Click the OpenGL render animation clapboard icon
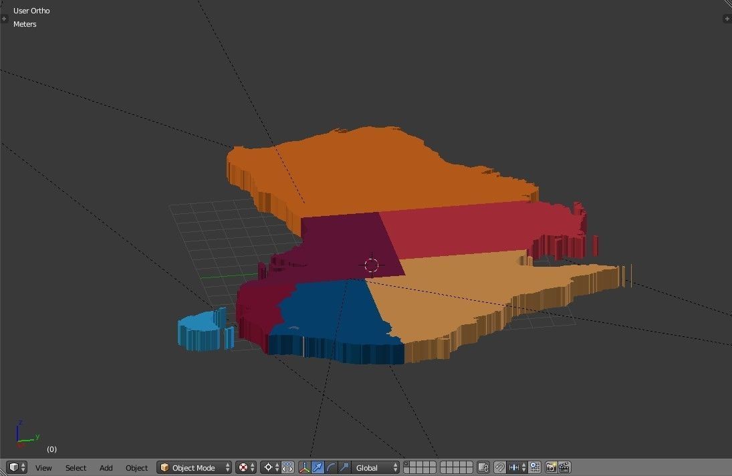The height and width of the screenshot is (476, 732). coord(563,467)
